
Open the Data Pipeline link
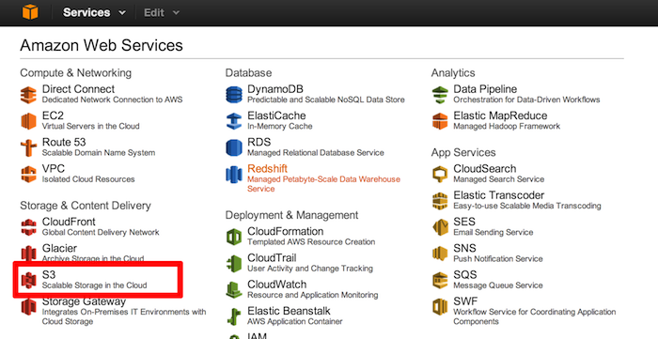pos(485,89)
